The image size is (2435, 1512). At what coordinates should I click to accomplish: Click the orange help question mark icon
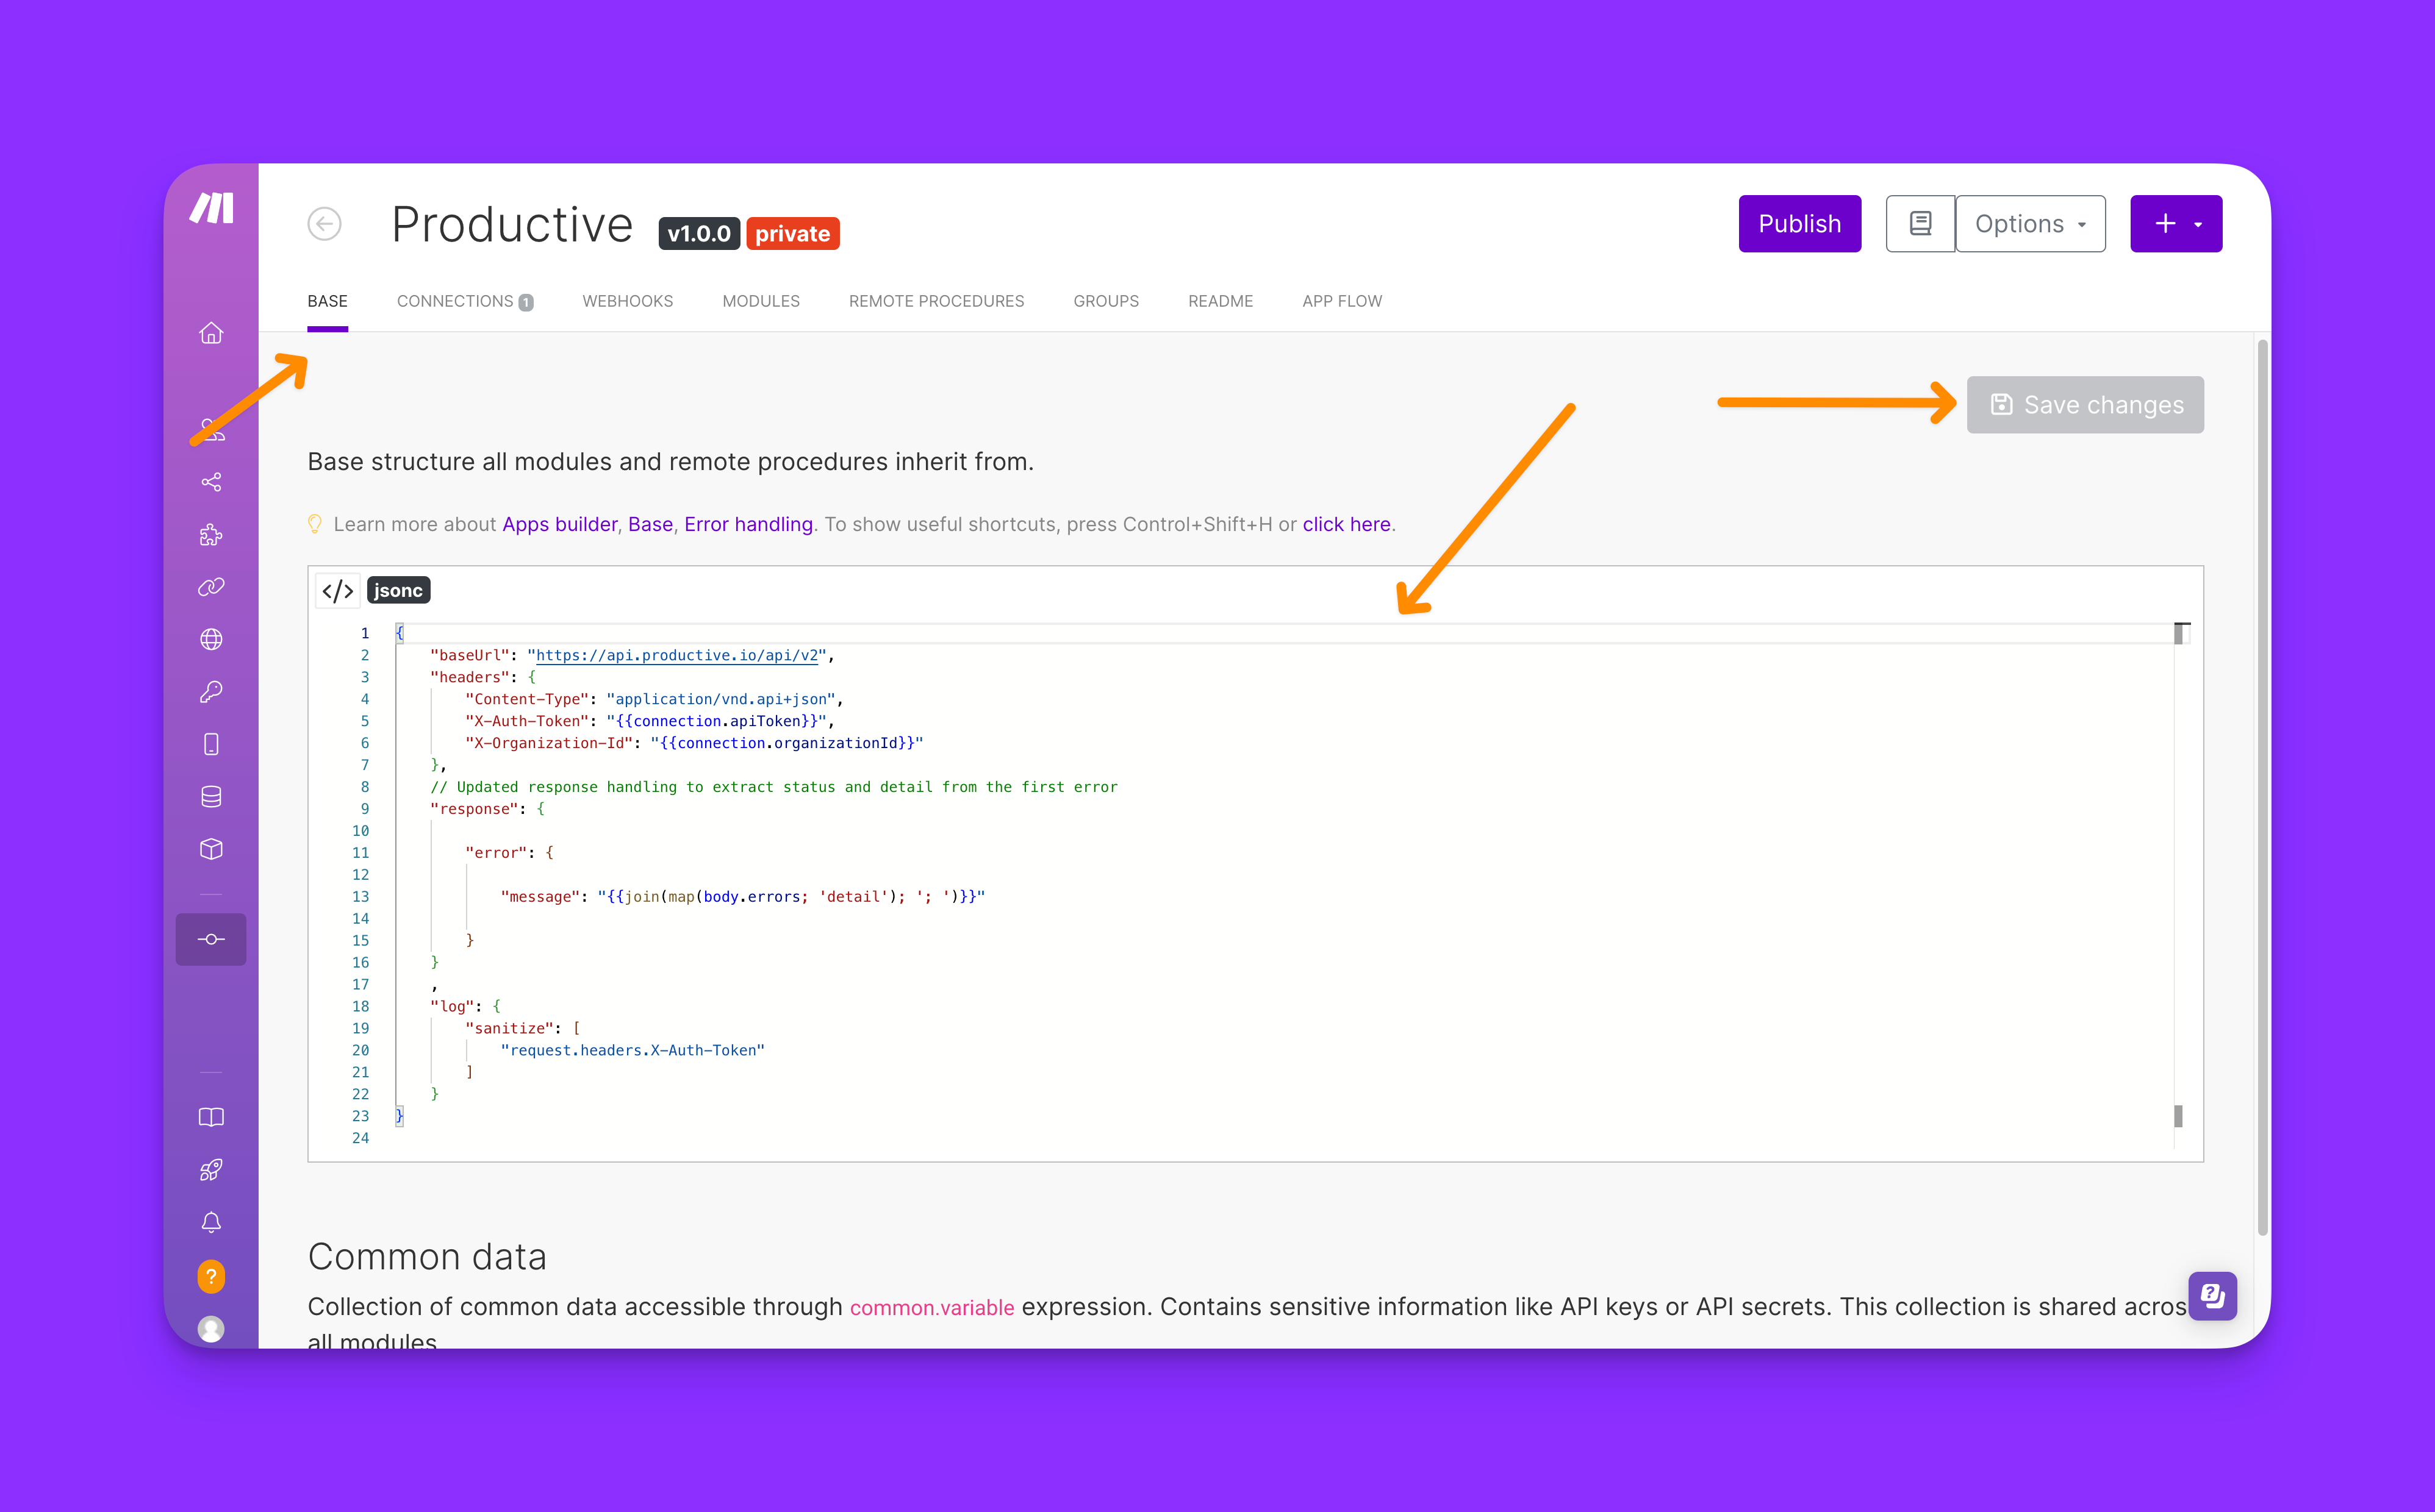[211, 1276]
